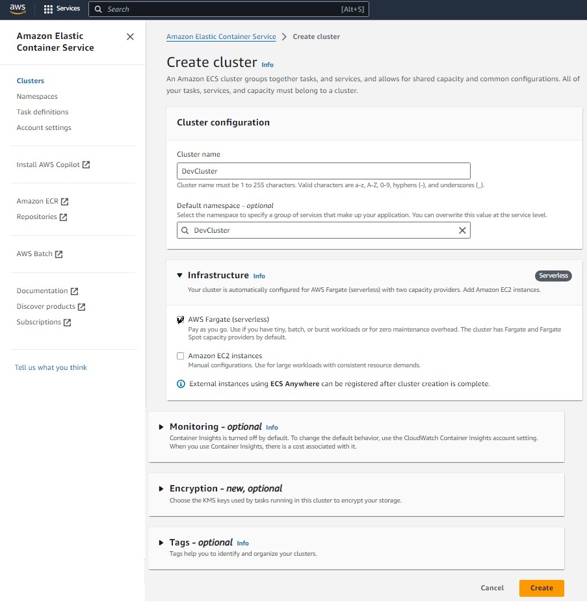Click the AWS logo icon

(17, 9)
